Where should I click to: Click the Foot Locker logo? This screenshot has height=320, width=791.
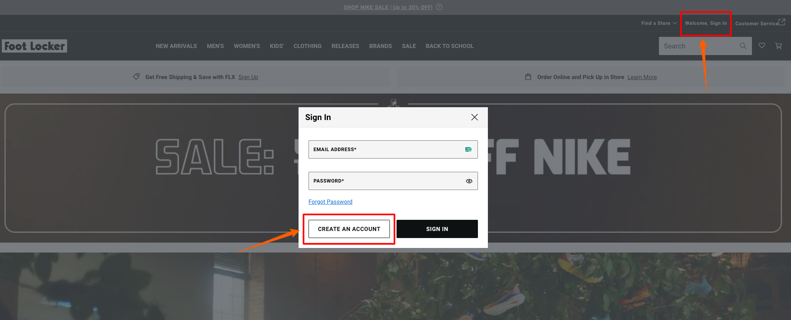click(34, 46)
